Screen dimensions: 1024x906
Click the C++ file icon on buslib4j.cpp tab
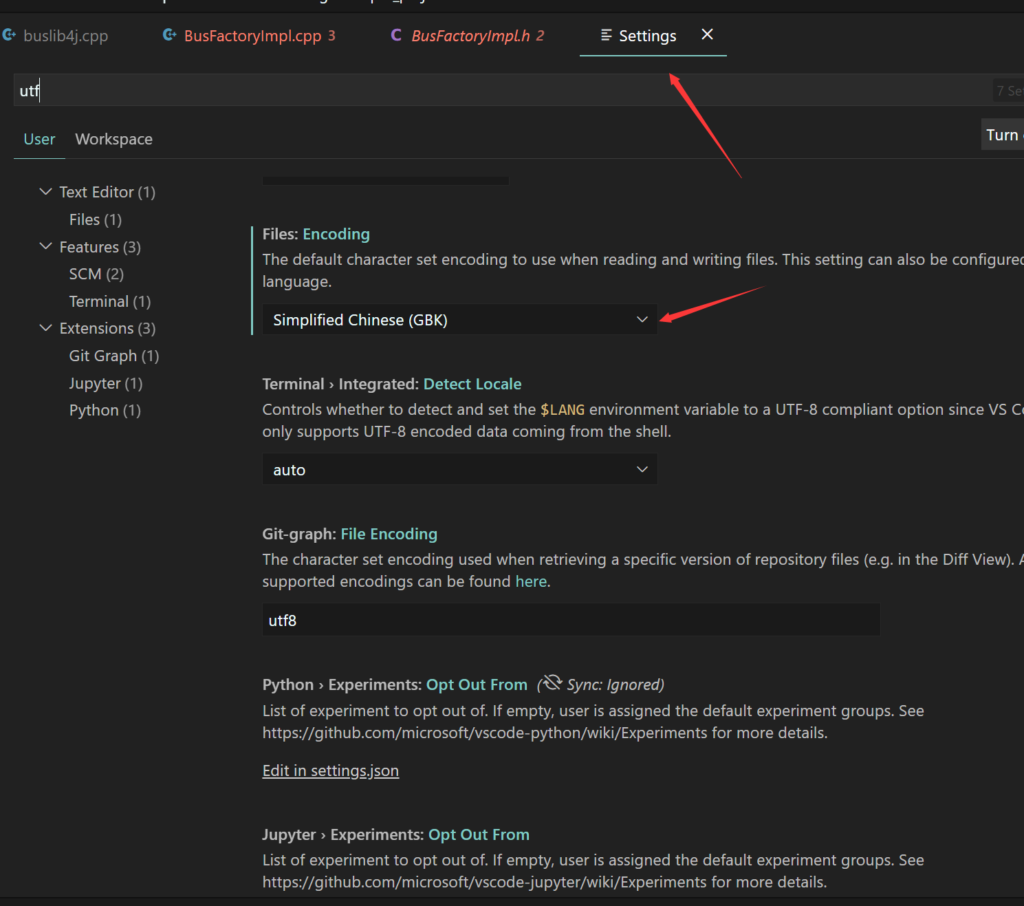(10, 34)
